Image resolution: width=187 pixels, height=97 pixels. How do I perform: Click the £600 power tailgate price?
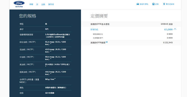(x=170, y=38)
